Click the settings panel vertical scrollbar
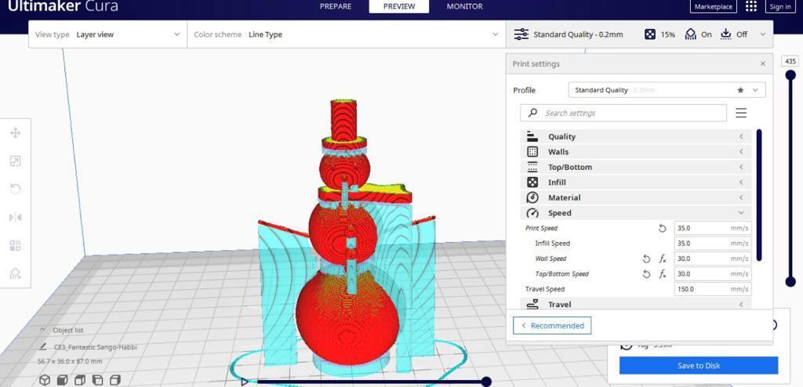Viewport: 803px width, 387px height. [x=758, y=195]
